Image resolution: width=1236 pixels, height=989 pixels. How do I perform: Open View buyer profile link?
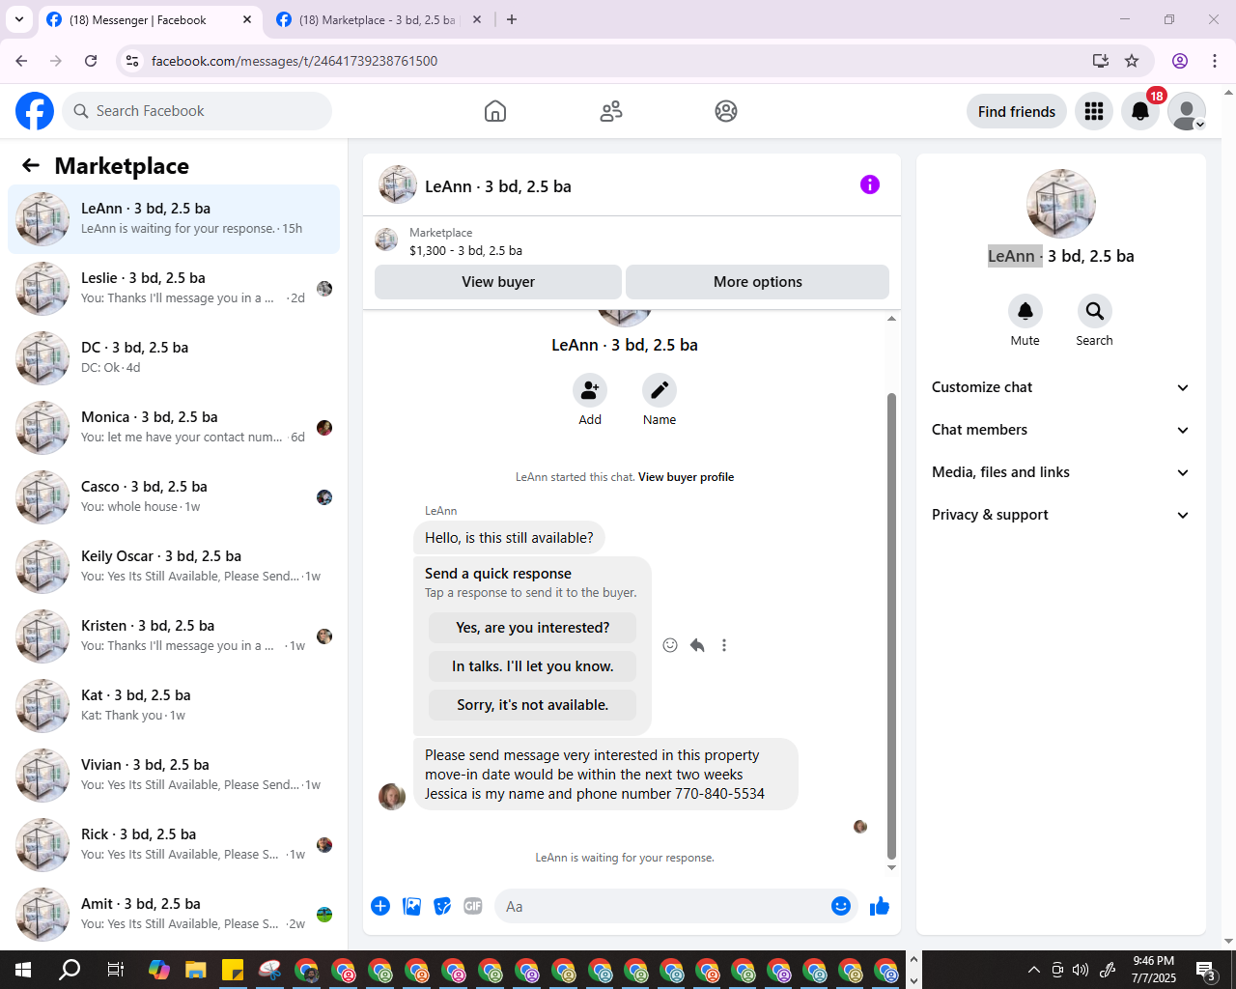[x=686, y=477]
